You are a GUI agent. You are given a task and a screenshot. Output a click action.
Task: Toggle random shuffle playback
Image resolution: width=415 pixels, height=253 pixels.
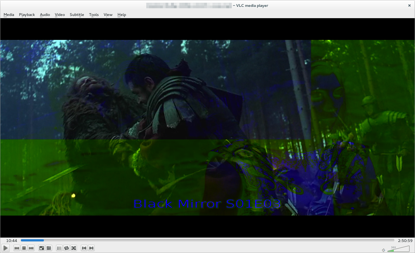pyautogui.click(x=73, y=248)
